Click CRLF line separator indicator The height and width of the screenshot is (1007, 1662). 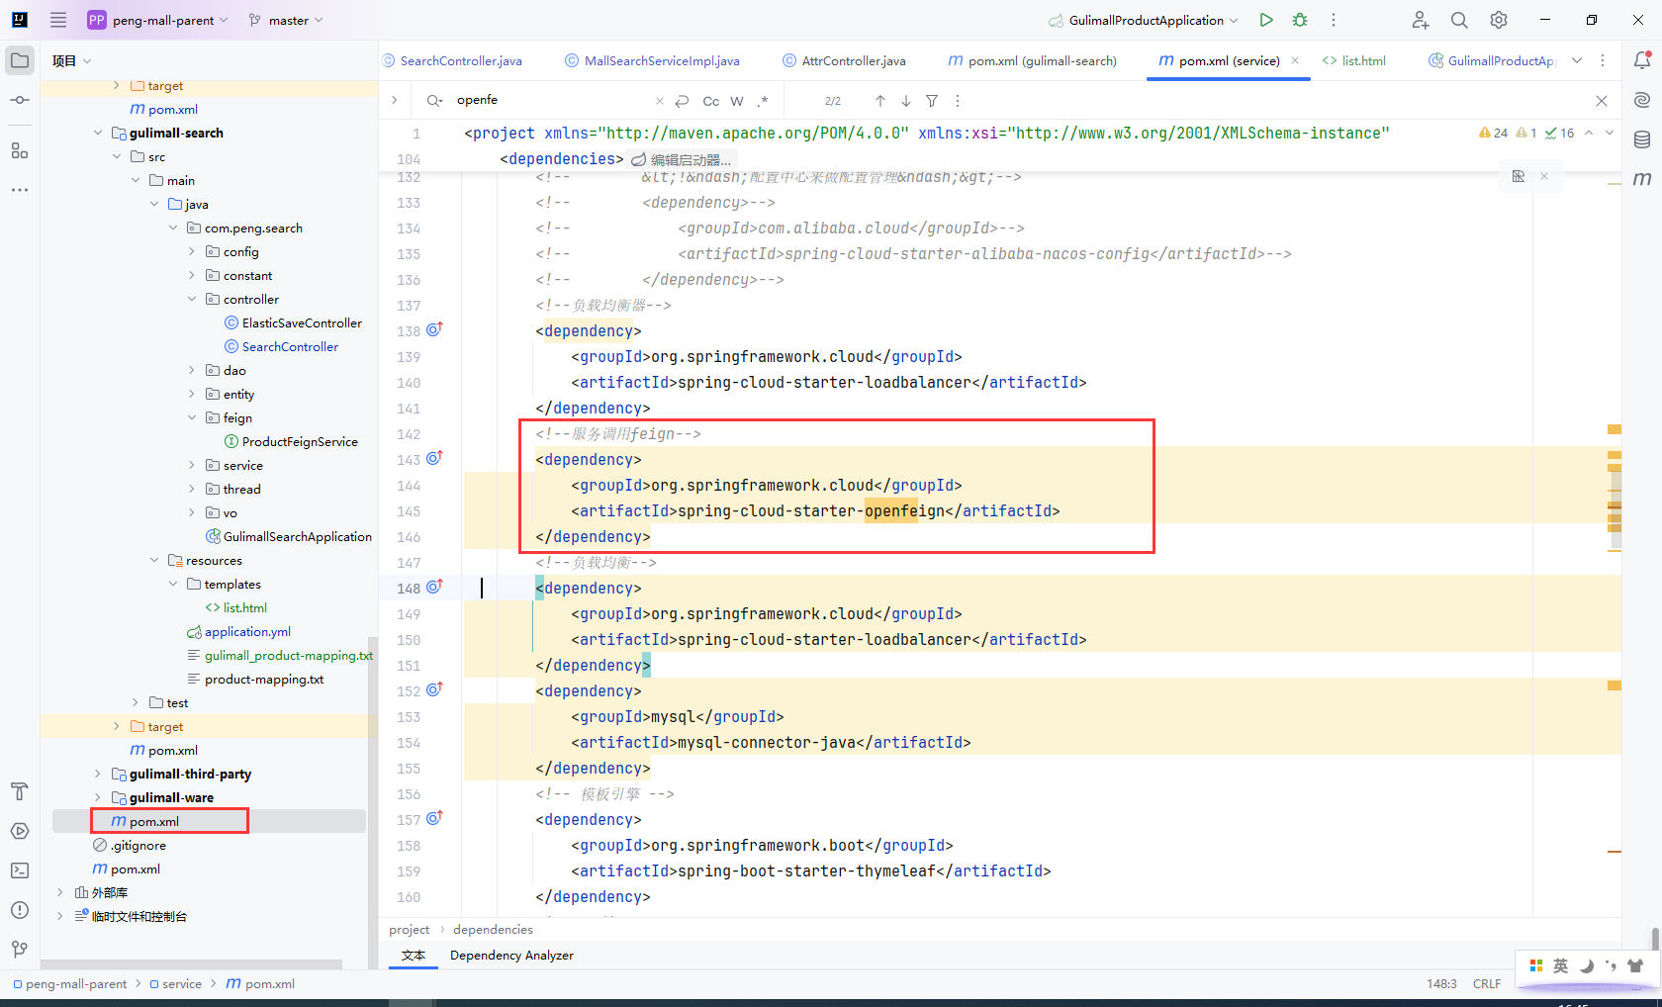click(x=1486, y=984)
